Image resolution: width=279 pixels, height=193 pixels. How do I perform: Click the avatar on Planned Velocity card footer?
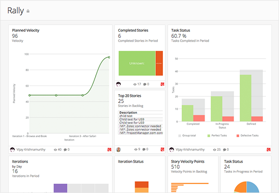[x=12, y=149]
